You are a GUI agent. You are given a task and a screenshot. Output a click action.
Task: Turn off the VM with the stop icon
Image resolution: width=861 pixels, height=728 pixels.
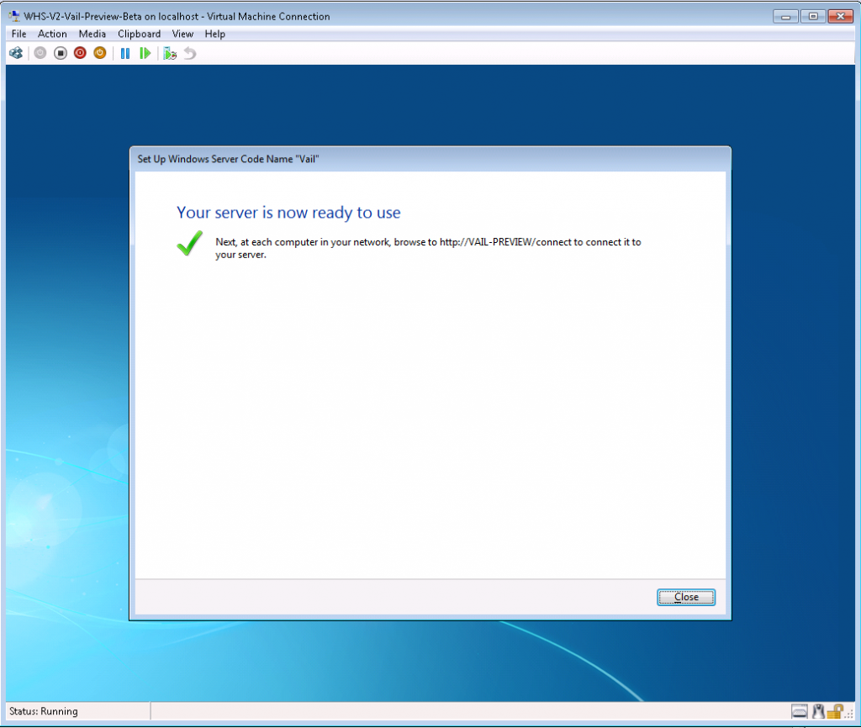61,53
